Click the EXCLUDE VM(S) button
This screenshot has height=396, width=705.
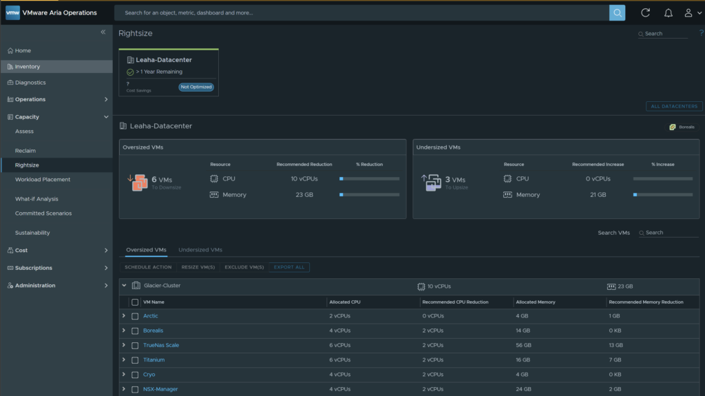point(244,267)
